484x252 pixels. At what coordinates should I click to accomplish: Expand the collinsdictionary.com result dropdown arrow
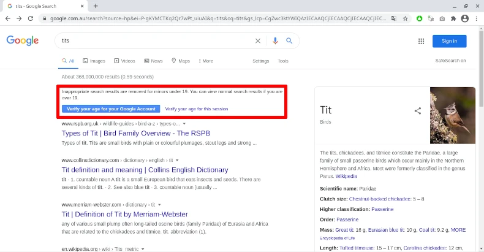pos(177,160)
